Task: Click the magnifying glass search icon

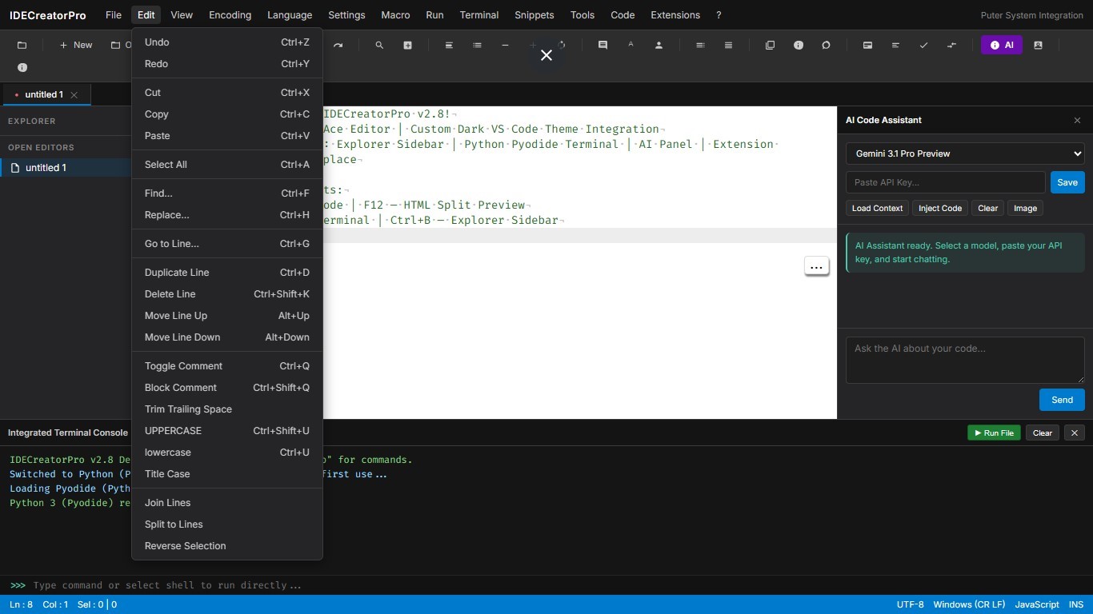Action: click(379, 46)
